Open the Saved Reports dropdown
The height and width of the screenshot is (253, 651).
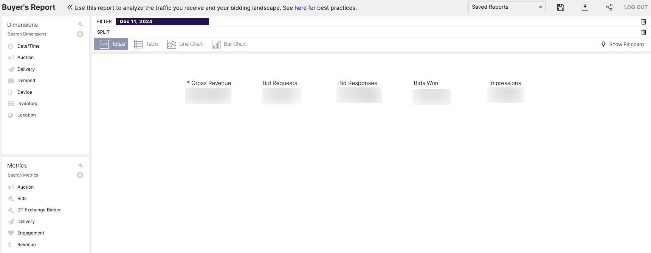pyautogui.click(x=507, y=7)
